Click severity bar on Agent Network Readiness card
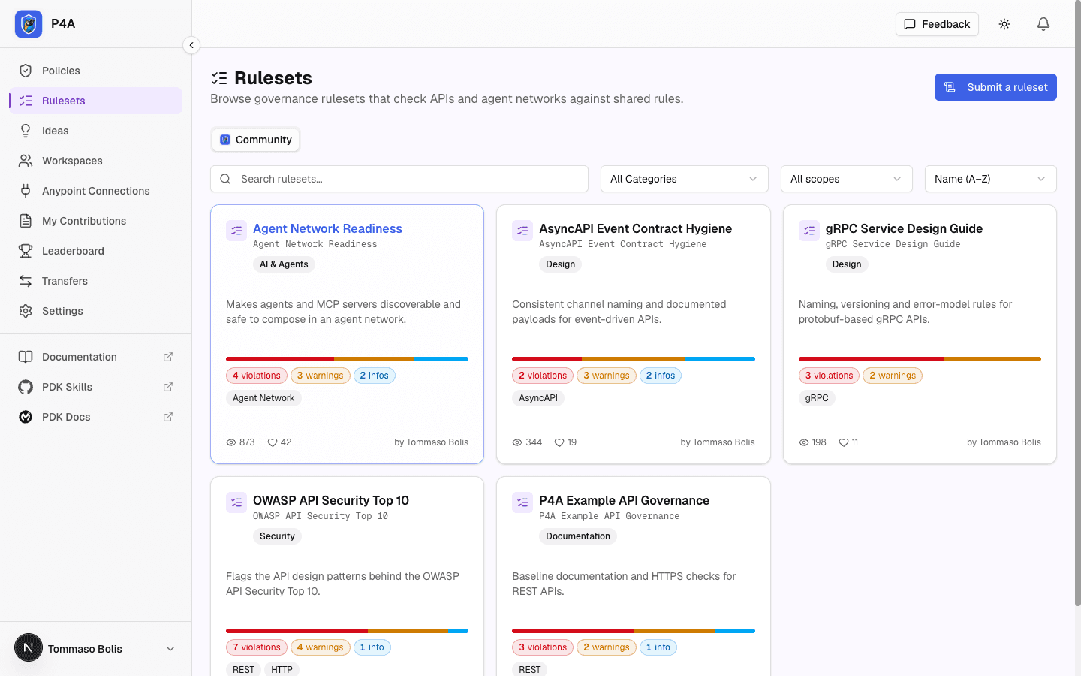The width and height of the screenshot is (1081, 676). point(347,359)
